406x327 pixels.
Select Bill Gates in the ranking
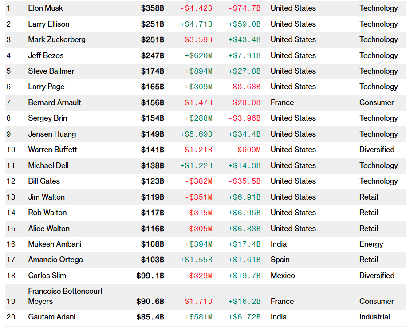44,181
